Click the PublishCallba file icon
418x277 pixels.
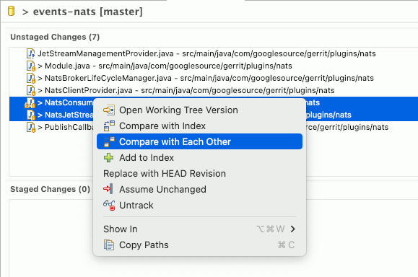[30, 127]
